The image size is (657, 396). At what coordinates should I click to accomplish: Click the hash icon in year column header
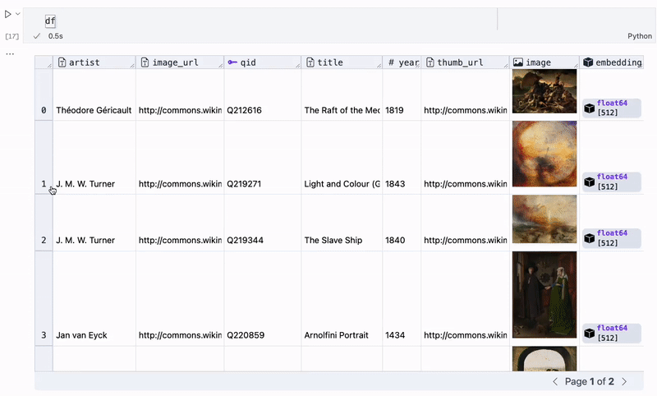click(391, 62)
